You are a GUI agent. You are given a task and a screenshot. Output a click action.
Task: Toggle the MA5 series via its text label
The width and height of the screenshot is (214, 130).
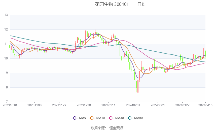point(83,118)
